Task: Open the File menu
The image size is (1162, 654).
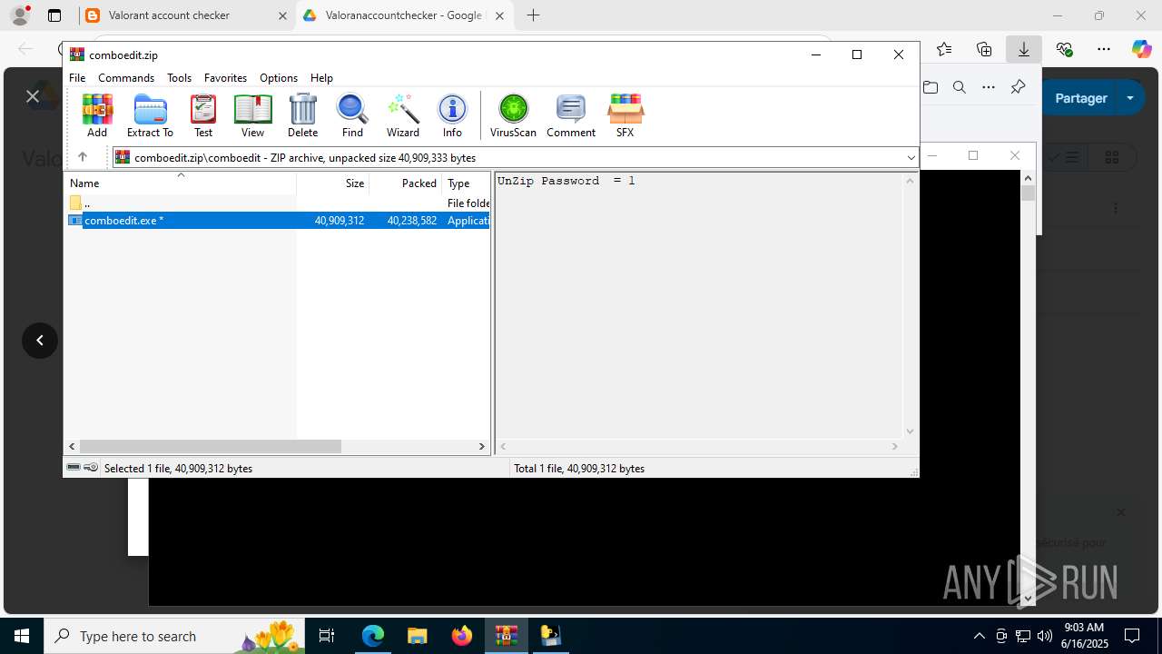Action: pyautogui.click(x=77, y=78)
